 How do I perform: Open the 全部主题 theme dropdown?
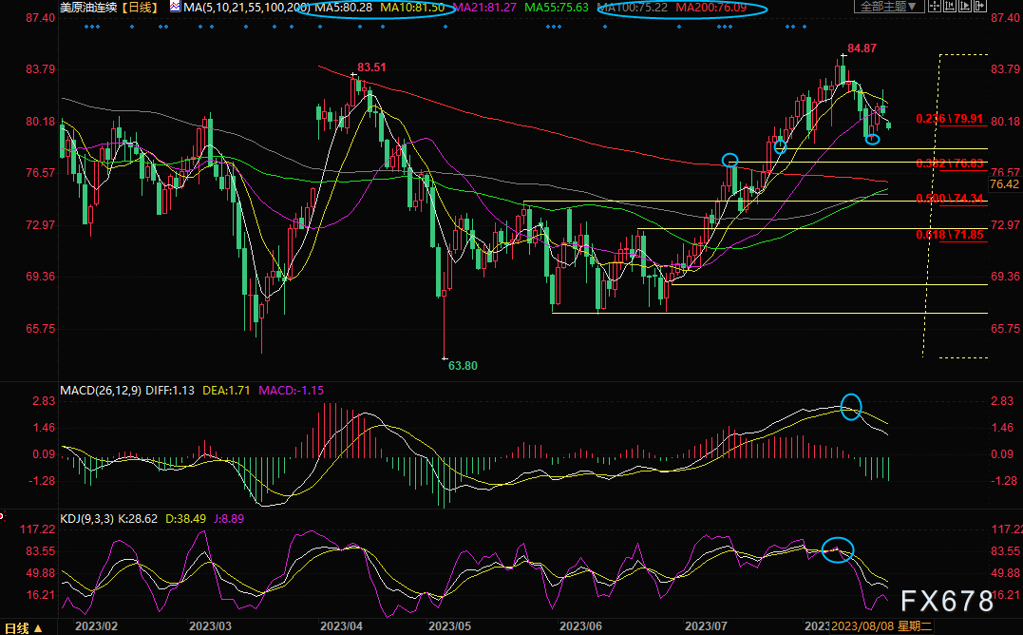tap(889, 6)
